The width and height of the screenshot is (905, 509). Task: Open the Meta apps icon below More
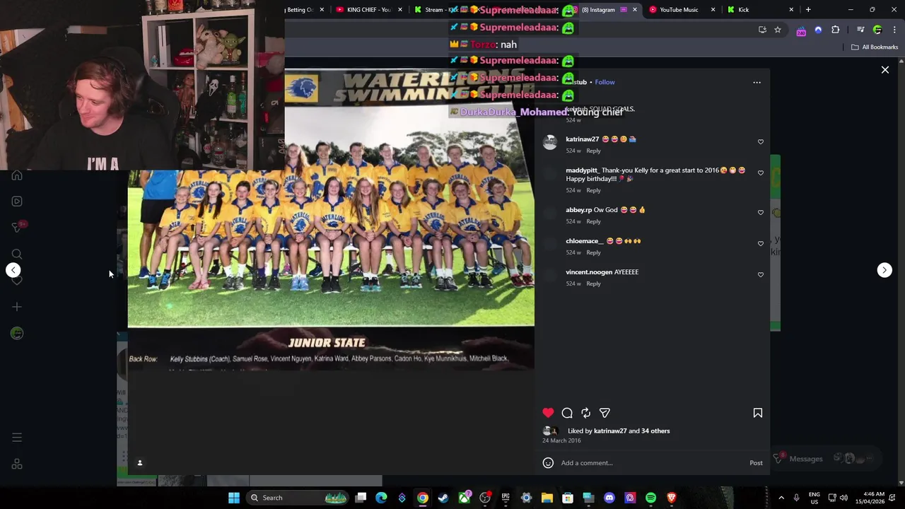(17, 464)
